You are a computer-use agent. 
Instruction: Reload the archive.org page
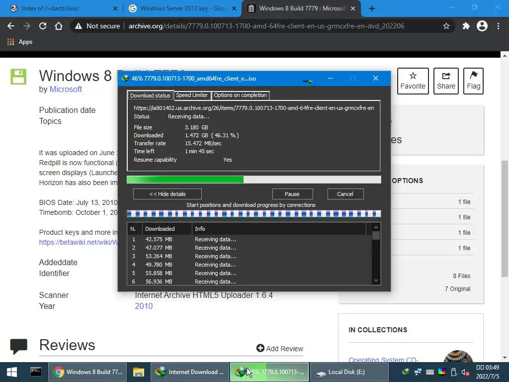43,26
